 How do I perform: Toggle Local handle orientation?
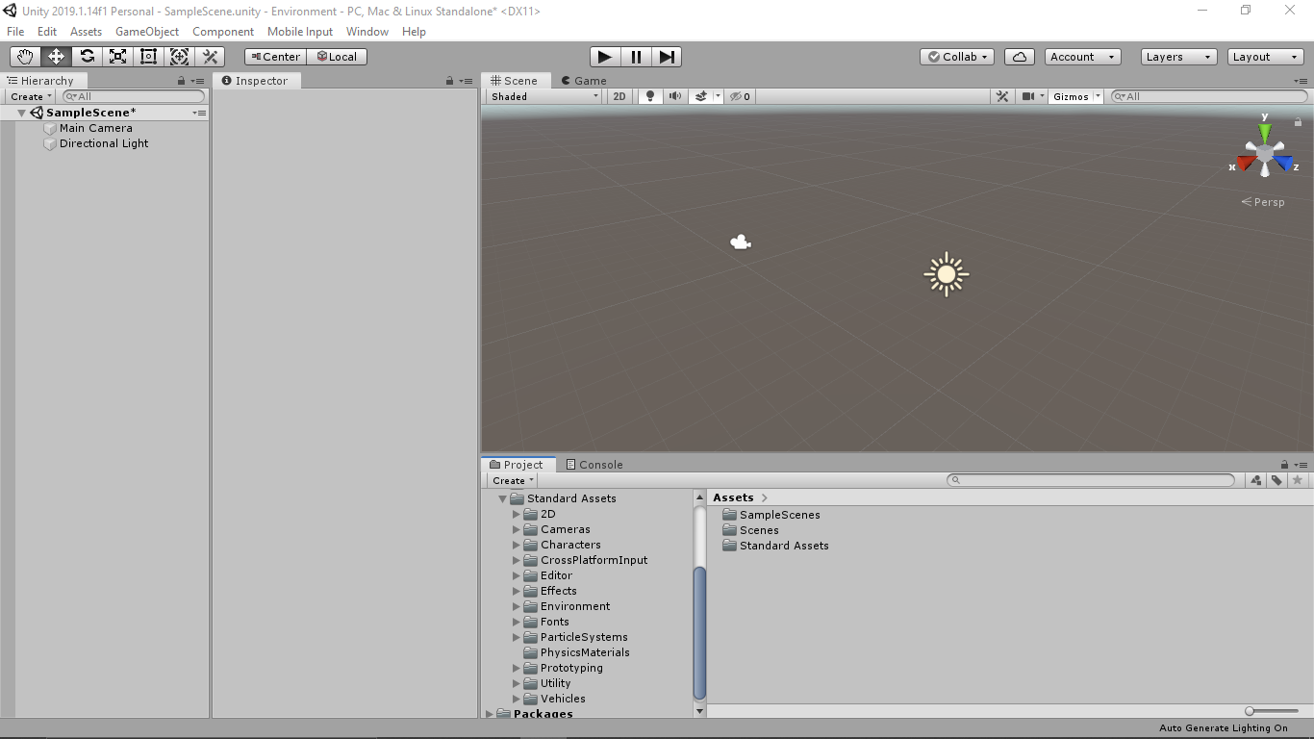pyautogui.click(x=337, y=56)
